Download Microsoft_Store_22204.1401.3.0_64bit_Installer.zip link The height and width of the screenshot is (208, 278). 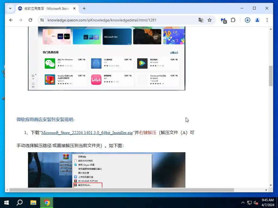pyautogui.click(x=87, y=133)
